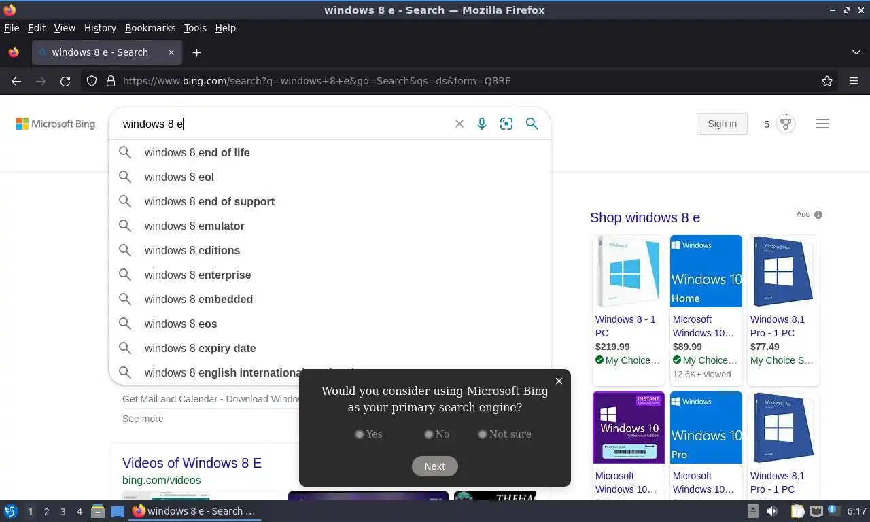Click the Sign in button
870x522 pixels.
click(x=722, y=124)
